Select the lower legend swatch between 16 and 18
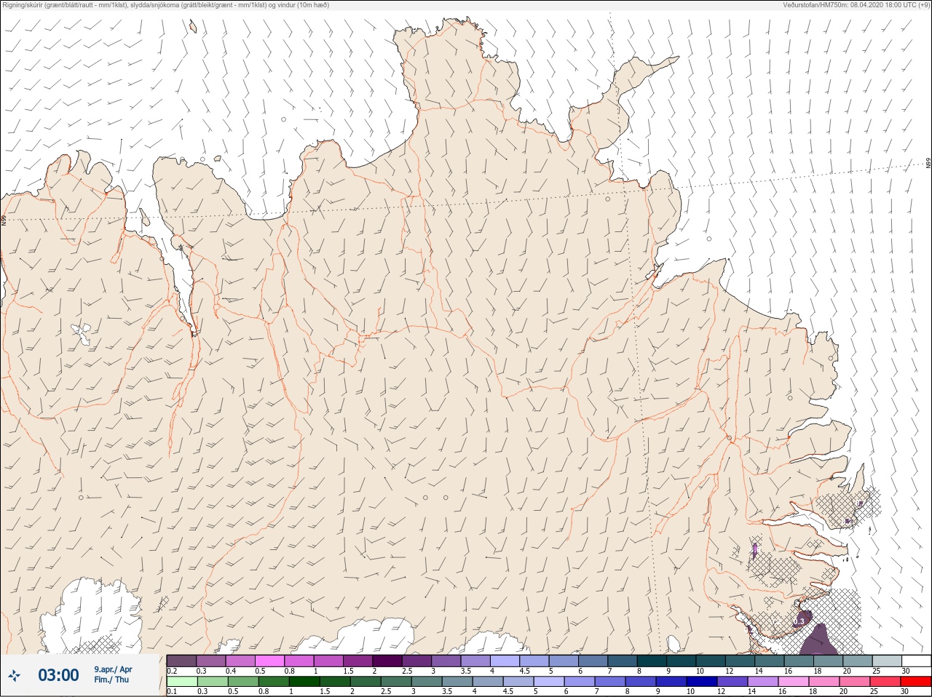932x697 pixels. (793, 682)
